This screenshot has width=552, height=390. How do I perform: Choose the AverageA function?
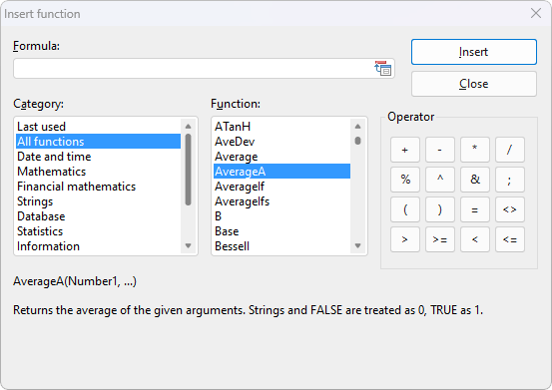[x=281, y=172]
